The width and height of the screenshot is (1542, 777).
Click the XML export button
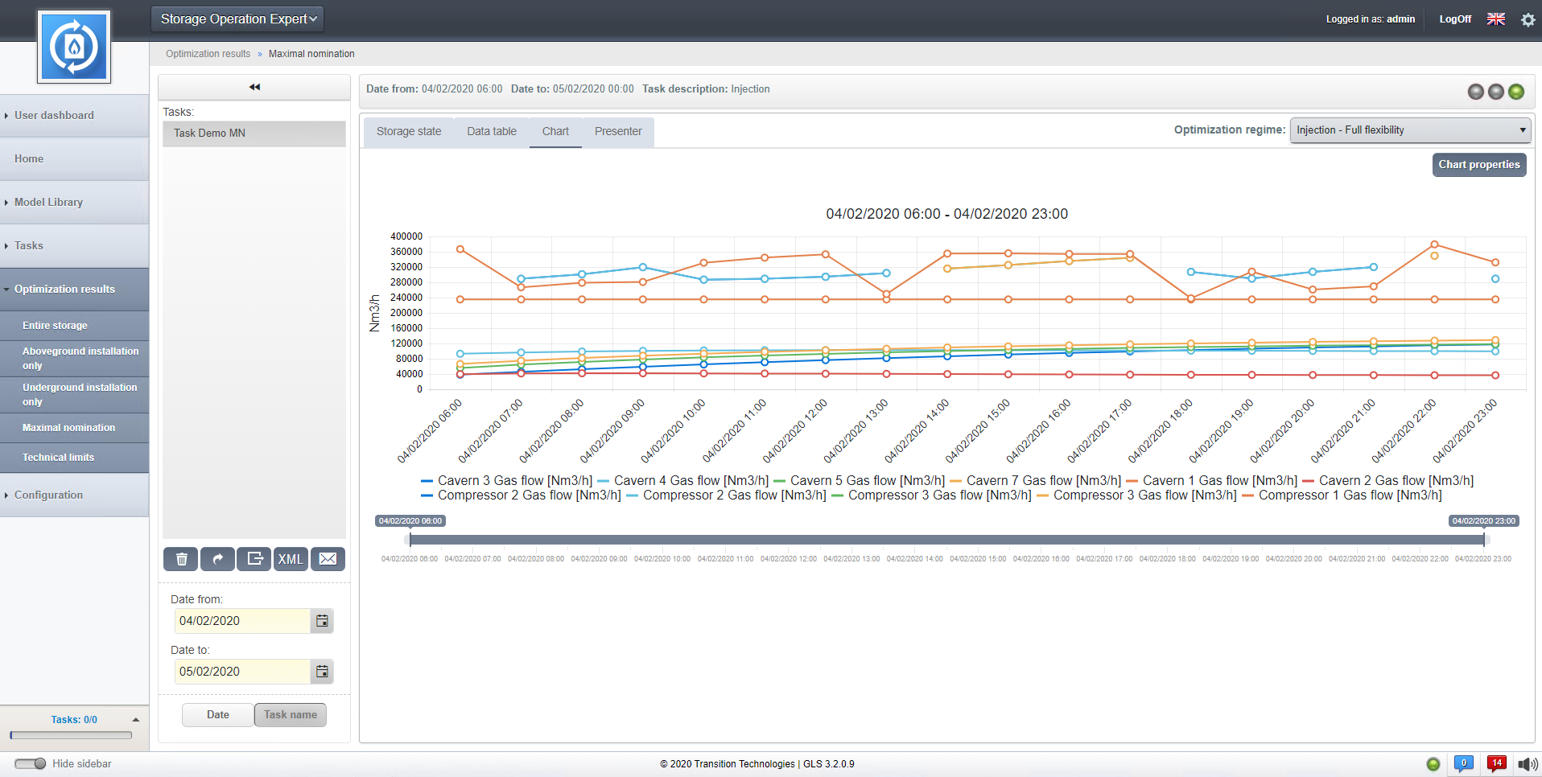(x=291, y=559)
